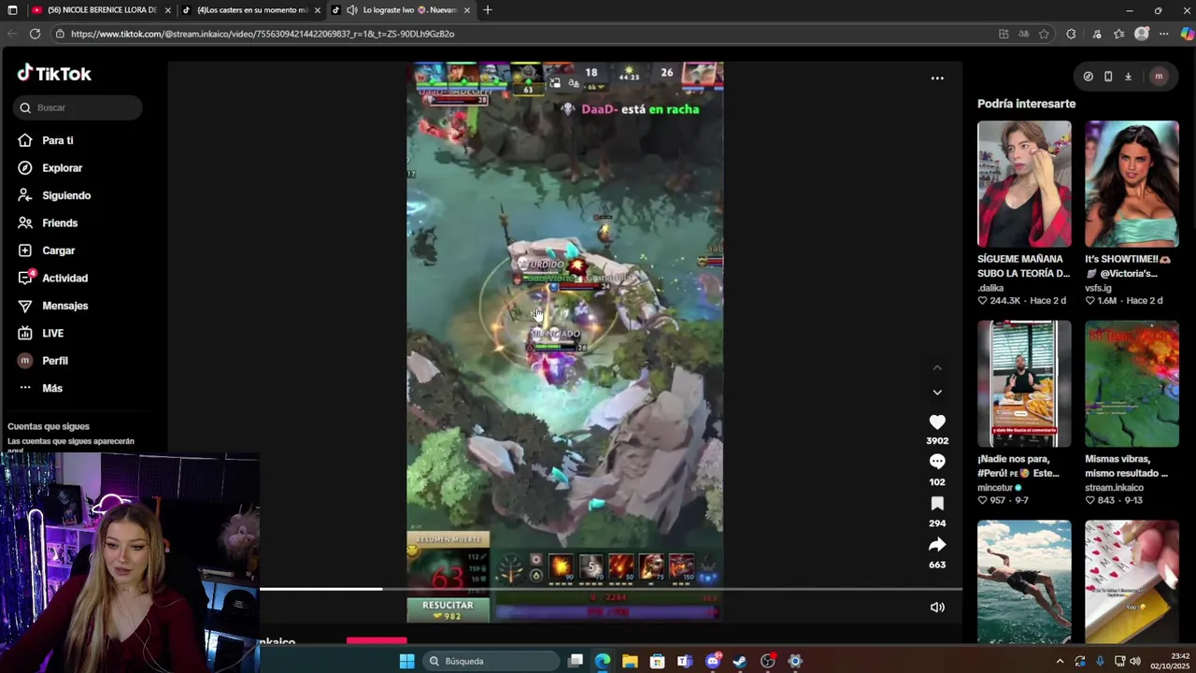
Task: Open Mensajes inbox
Action: 52,306
